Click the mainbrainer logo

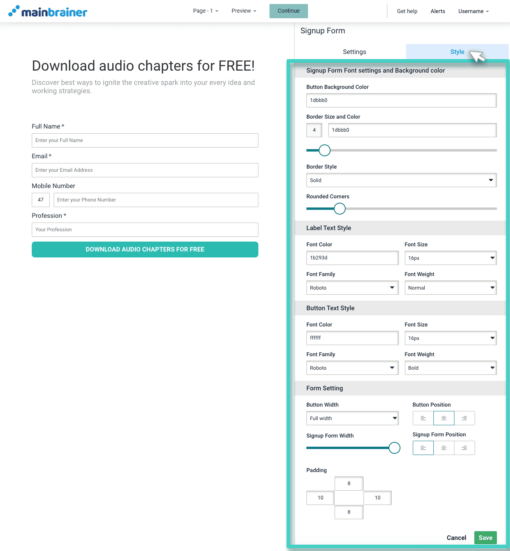coord(47,11)
